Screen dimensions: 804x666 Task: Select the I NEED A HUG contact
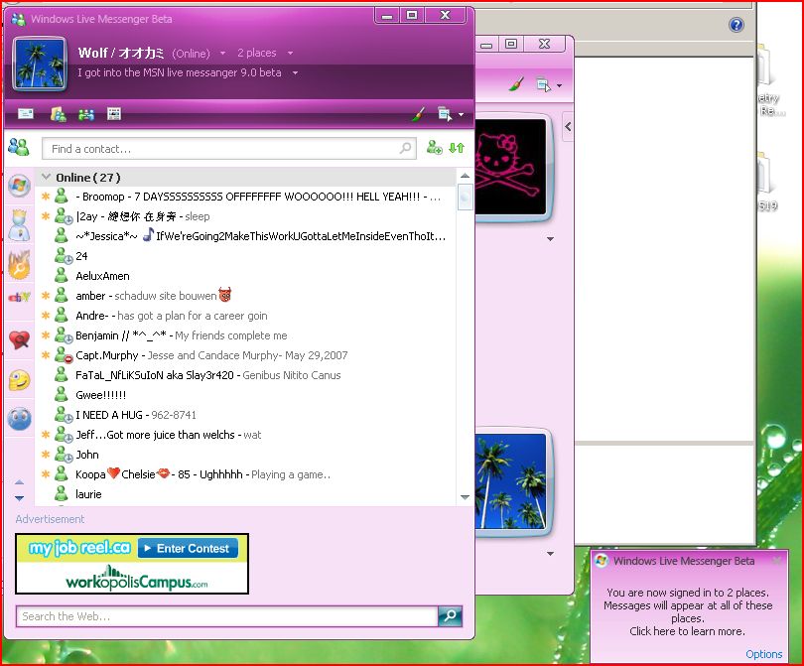pos(245,415)
